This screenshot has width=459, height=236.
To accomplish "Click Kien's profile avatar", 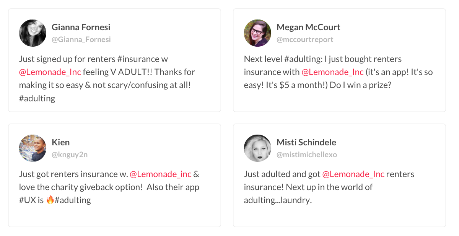I will click(x=33, y=148).
